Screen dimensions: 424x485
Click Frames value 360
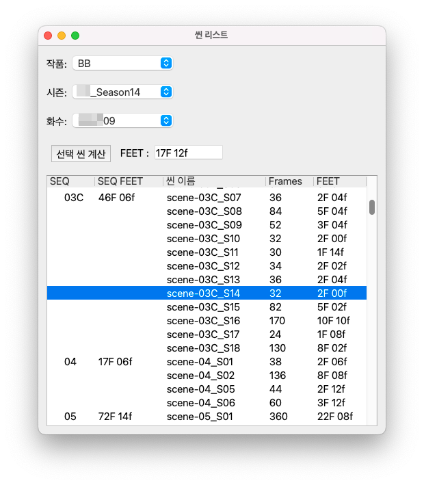pos(278,417)
